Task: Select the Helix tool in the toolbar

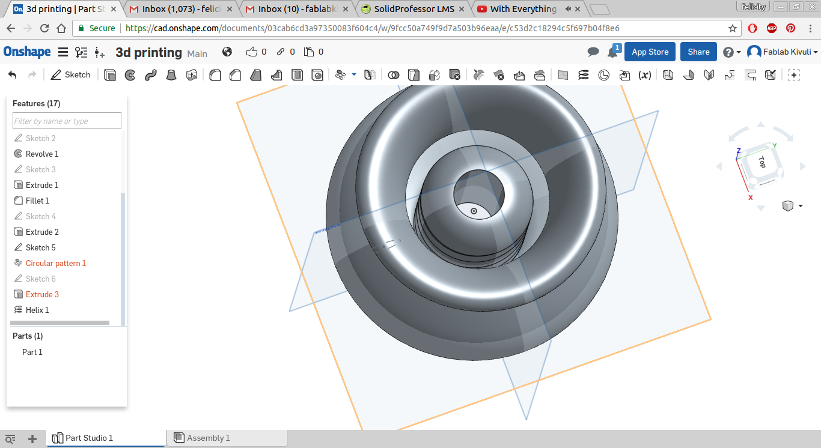Action: (x=584, y=75)
